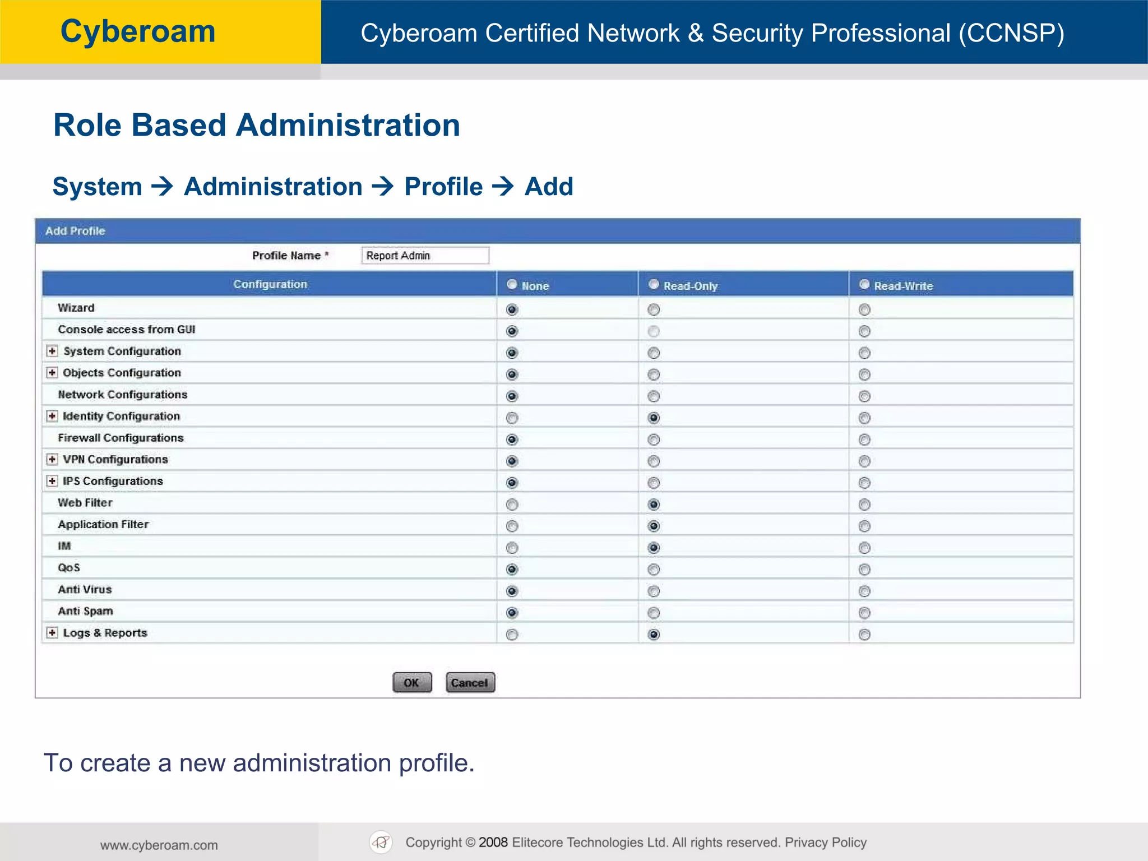Expand the Objects Configuration row
1148x861 pixels.
click(x=52, y=373)
